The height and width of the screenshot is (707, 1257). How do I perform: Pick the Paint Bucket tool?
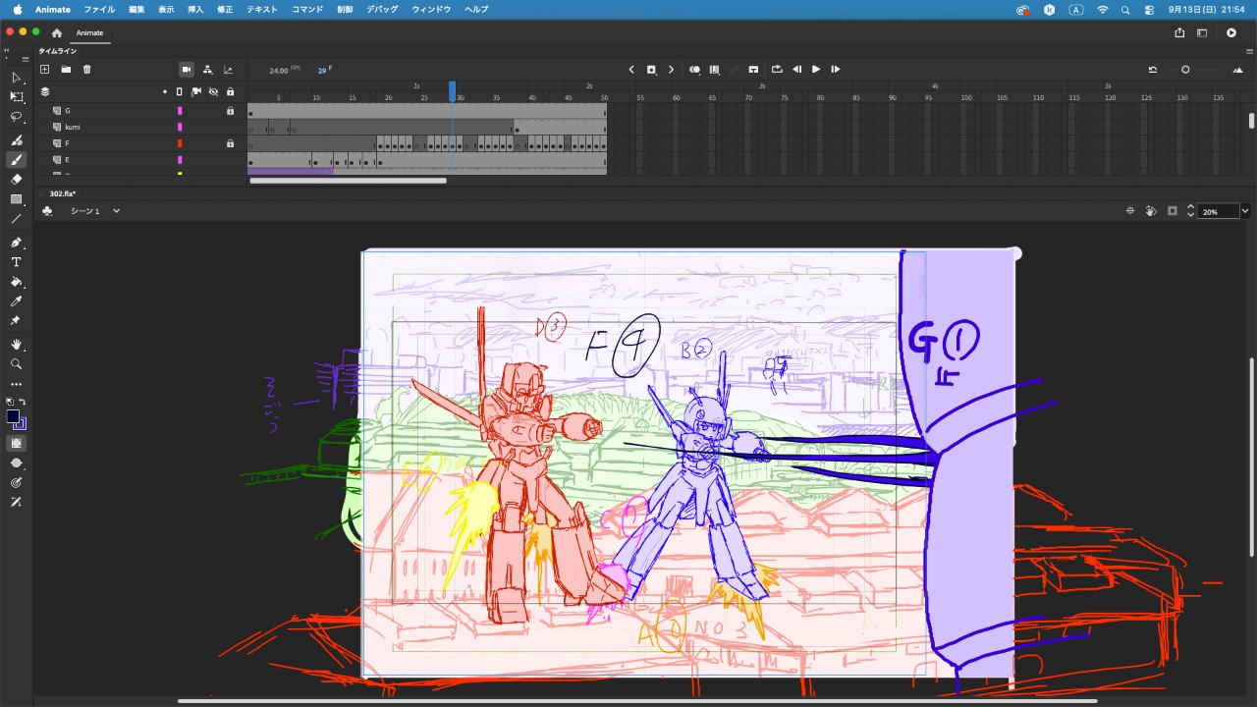(16, 282)
